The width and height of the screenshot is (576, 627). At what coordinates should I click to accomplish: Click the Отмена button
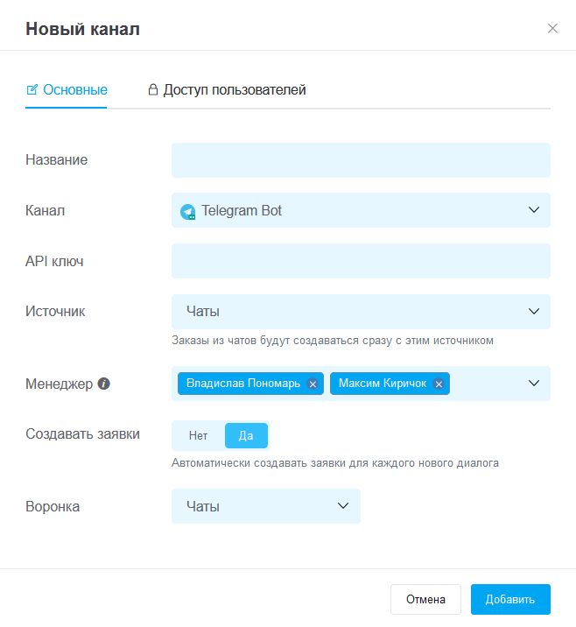[x=425, y=599]
